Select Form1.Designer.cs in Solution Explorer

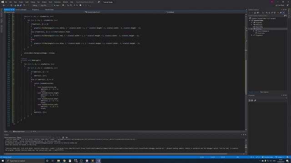tap(263, 31)
